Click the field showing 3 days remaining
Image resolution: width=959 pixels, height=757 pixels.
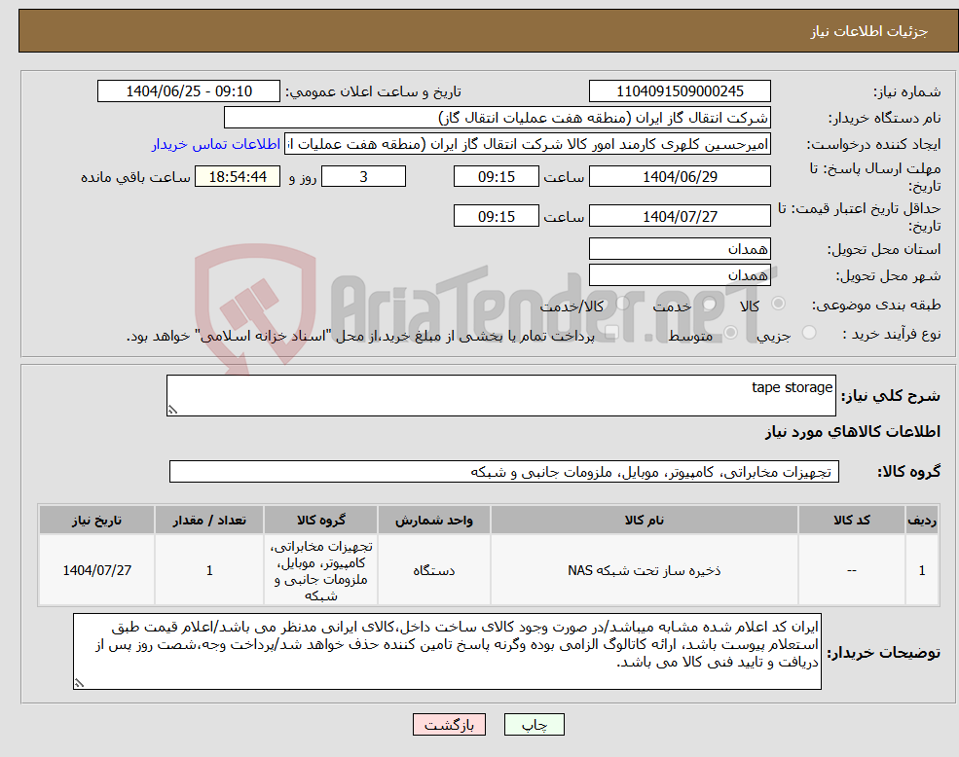click(363, 176)
